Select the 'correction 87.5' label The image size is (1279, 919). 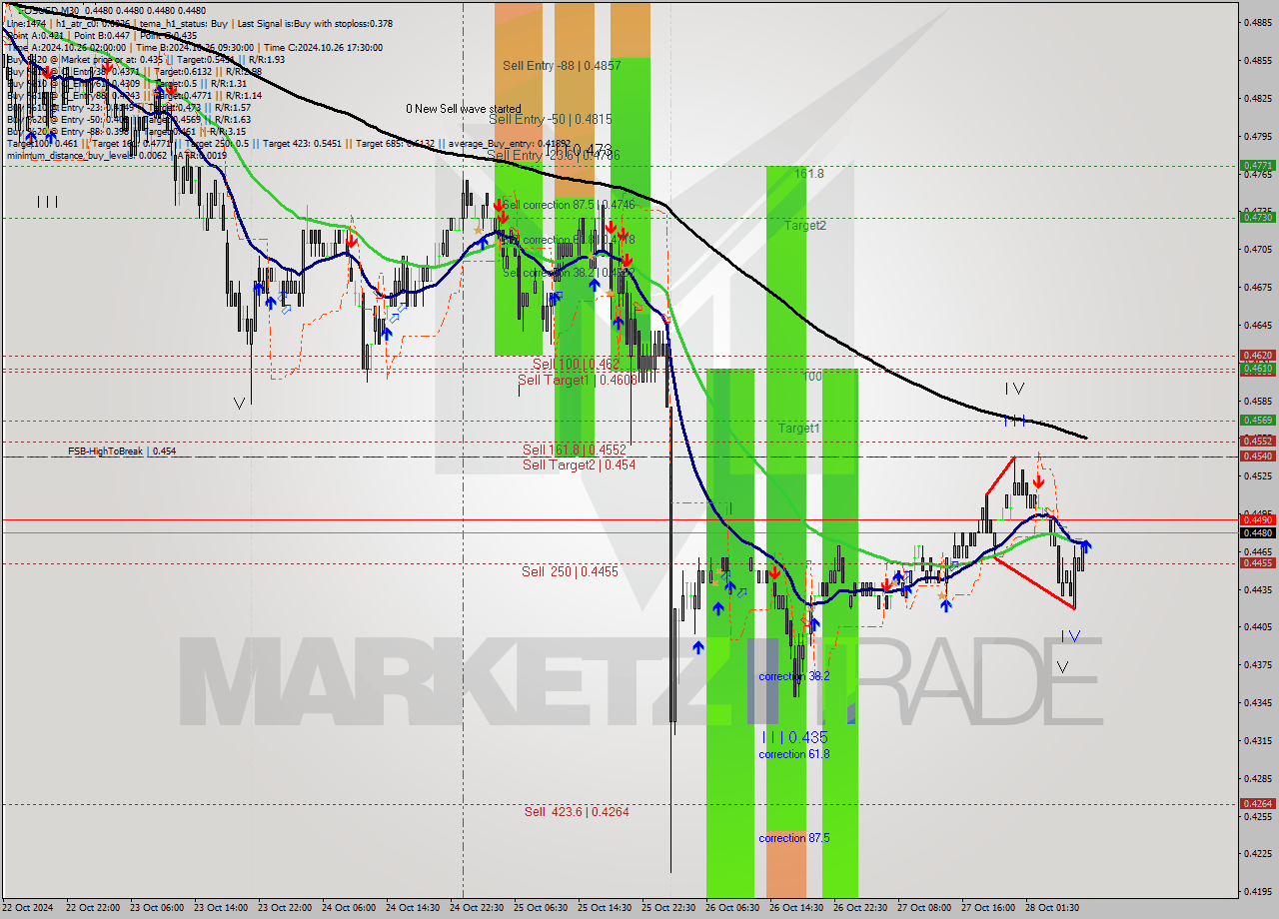pyautogui.click(x=793, y=838)
